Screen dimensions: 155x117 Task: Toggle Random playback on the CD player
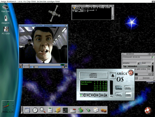coord(128,88)
